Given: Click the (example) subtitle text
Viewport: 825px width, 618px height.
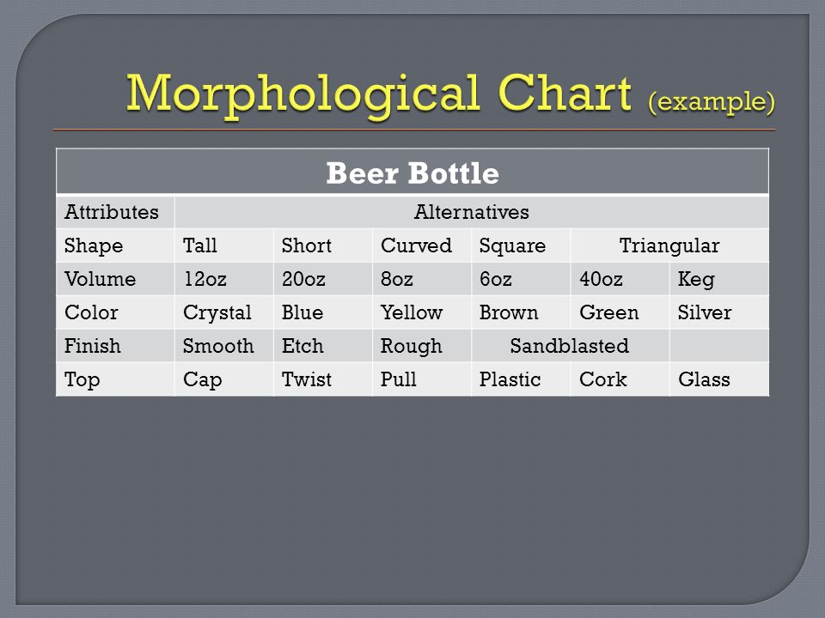Looking at the screenshot, I should (x=712, y=101).
